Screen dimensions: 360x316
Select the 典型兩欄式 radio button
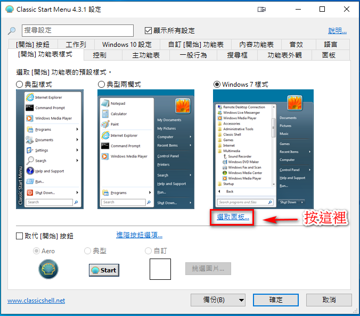tap(101, 85)
